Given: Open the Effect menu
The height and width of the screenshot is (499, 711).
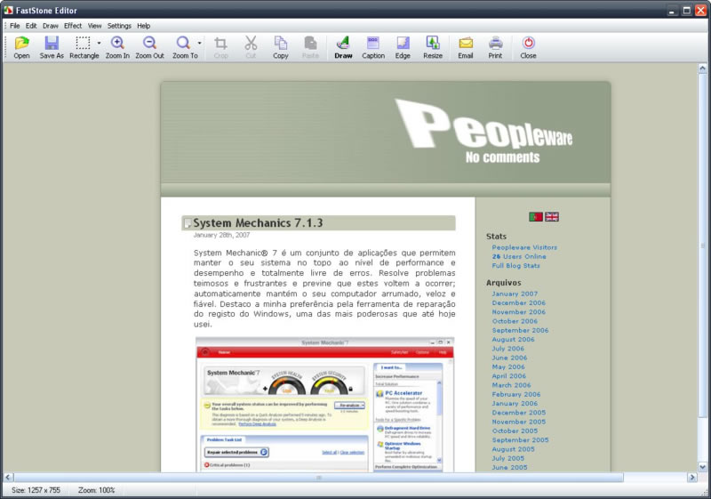Looking at the screenshot, I should pyautogui.click(x=73, y=26).
